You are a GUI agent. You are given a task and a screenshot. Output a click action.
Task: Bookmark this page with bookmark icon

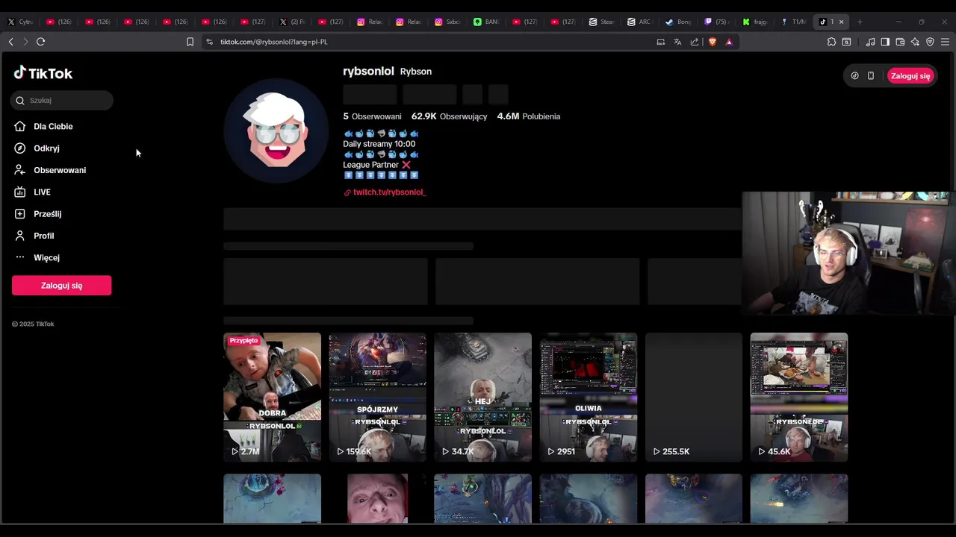point(190,42)
